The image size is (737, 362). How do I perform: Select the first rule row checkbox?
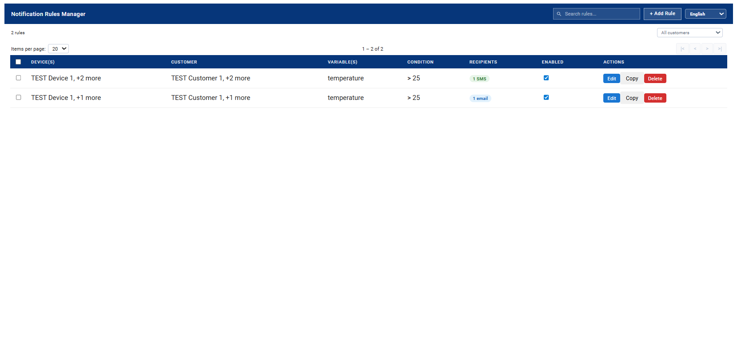(x=19, y=78)
